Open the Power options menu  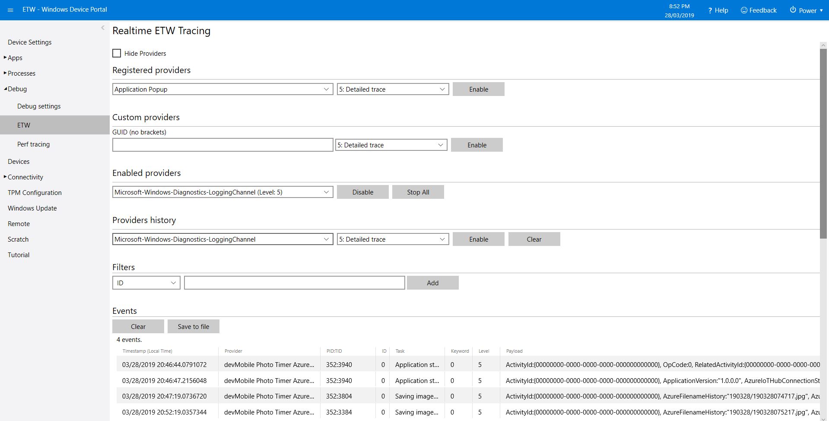[806, 10]
